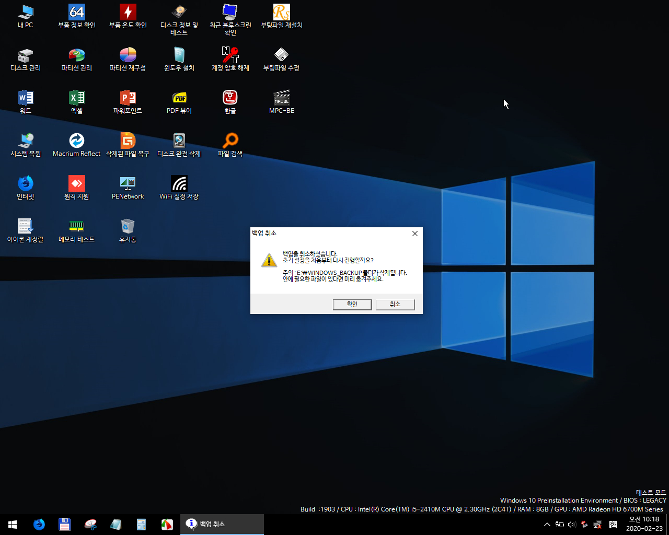Launch 워드 from the desktop
This screenshot has width=669, height=535.
click(25, 102)
